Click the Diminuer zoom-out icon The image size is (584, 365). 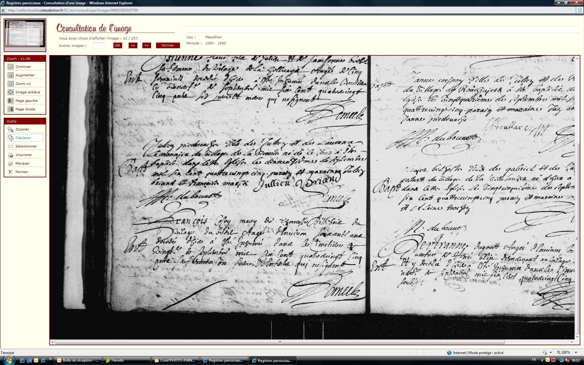11,67
